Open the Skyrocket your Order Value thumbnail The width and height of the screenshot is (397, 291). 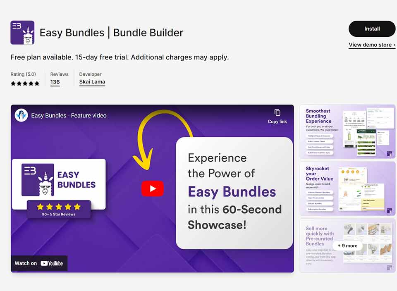point(347,188)
